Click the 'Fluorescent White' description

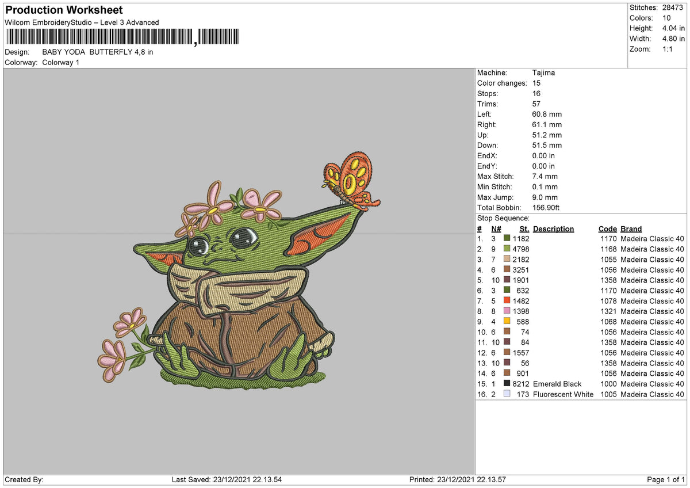[563, 394]
